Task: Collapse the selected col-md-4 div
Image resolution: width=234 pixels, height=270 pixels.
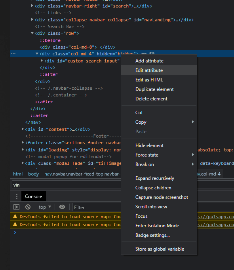Action: pyautogui.click(x=37, y=54)
